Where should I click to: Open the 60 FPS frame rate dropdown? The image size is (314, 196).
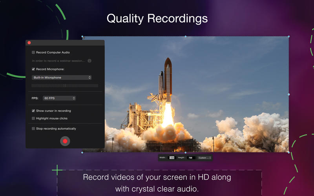pos(59,98)
